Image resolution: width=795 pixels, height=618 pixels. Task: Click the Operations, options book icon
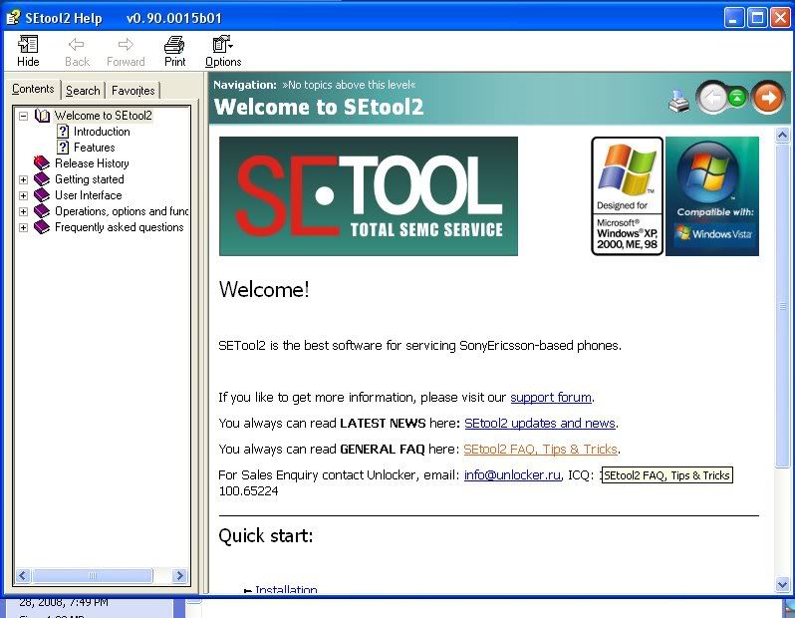click(42, 211)
